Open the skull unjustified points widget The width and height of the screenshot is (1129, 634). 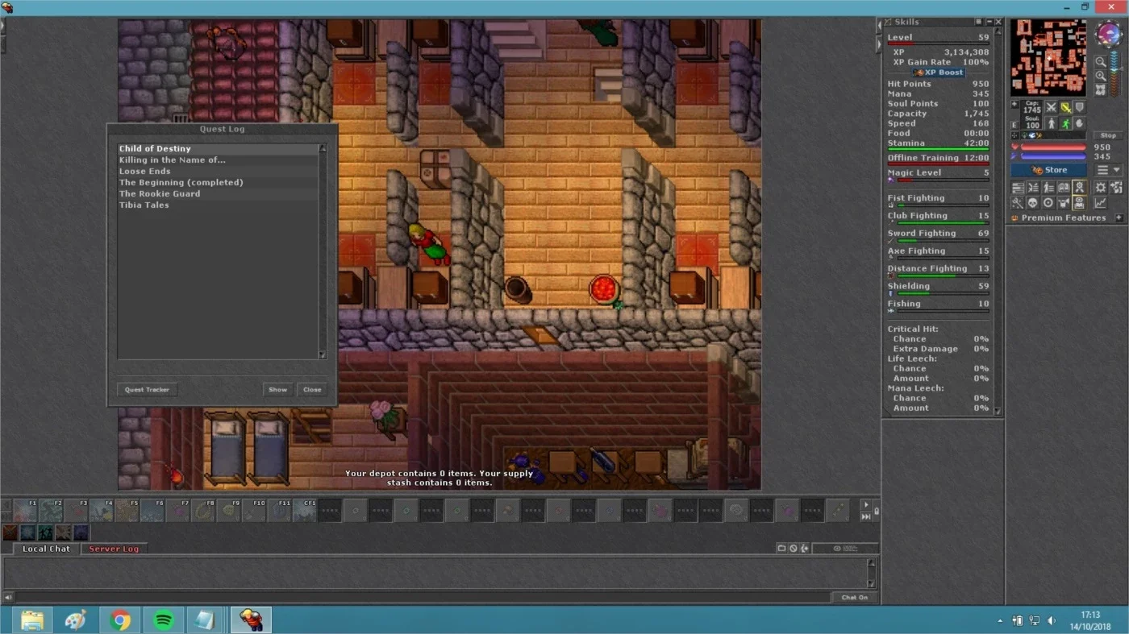pos(1033,202)
